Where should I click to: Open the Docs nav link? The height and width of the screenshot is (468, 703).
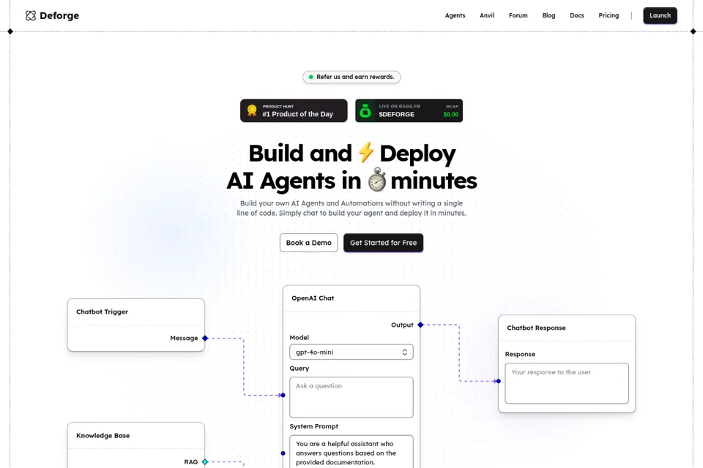coord(577,15)
